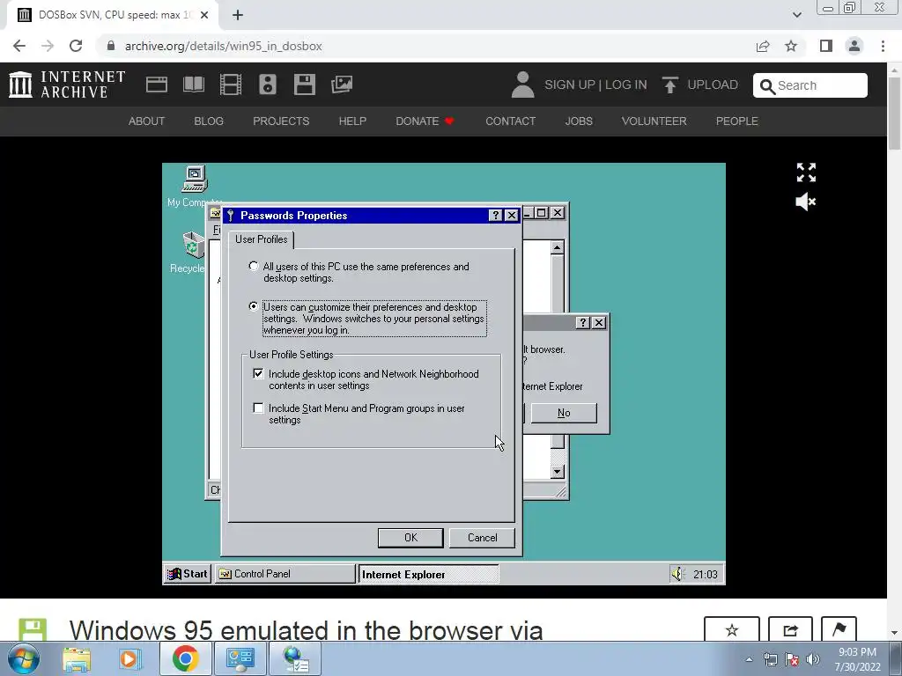Flag this item with the flag icon
Viewport: 902px width, 676px height.
tap(839, 630)
